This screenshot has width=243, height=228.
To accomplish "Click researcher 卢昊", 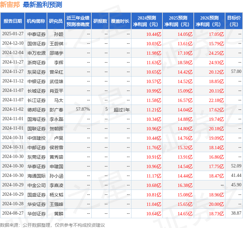I will [59, 138].
